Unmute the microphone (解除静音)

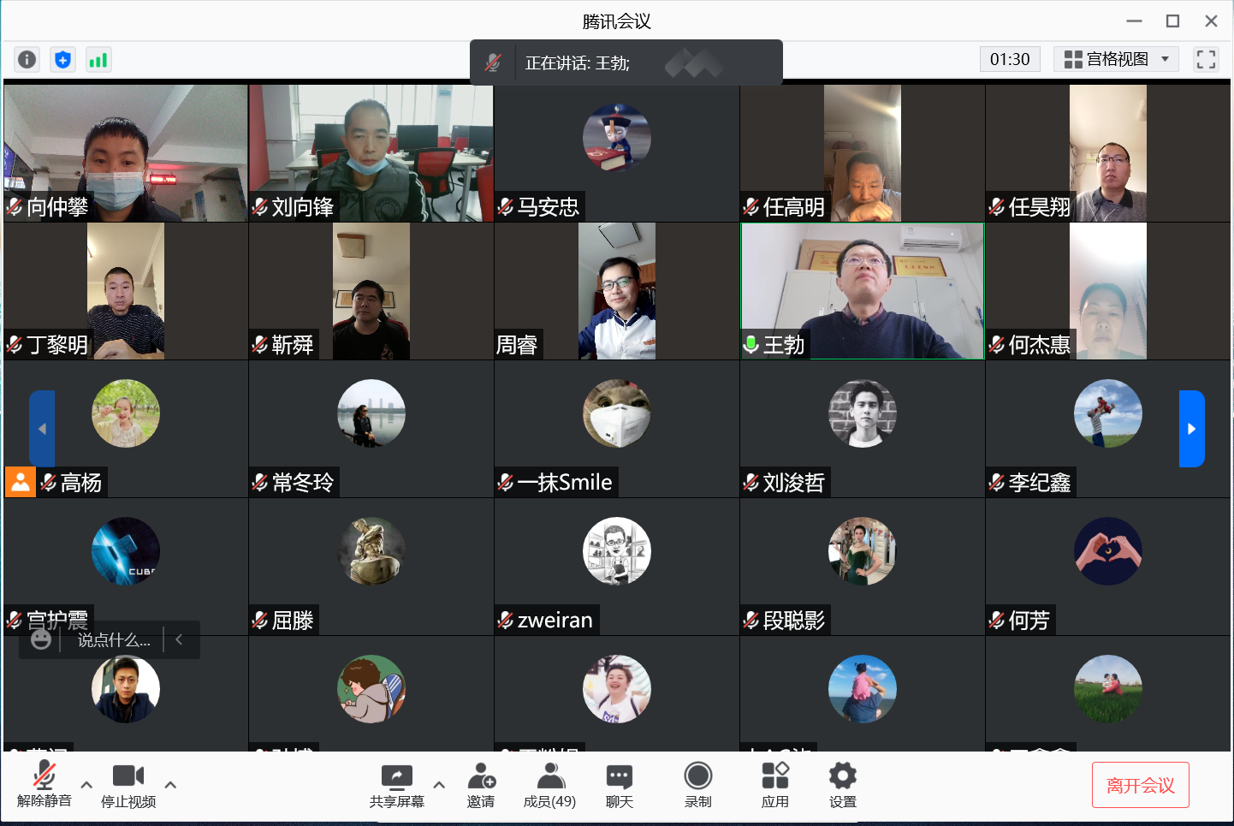(x=44, y=785)
